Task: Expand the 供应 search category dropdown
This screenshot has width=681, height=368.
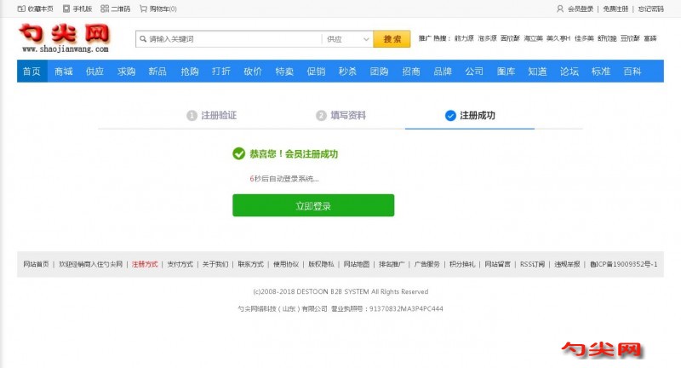Action: pyautogui.click(x=364, y=39)
